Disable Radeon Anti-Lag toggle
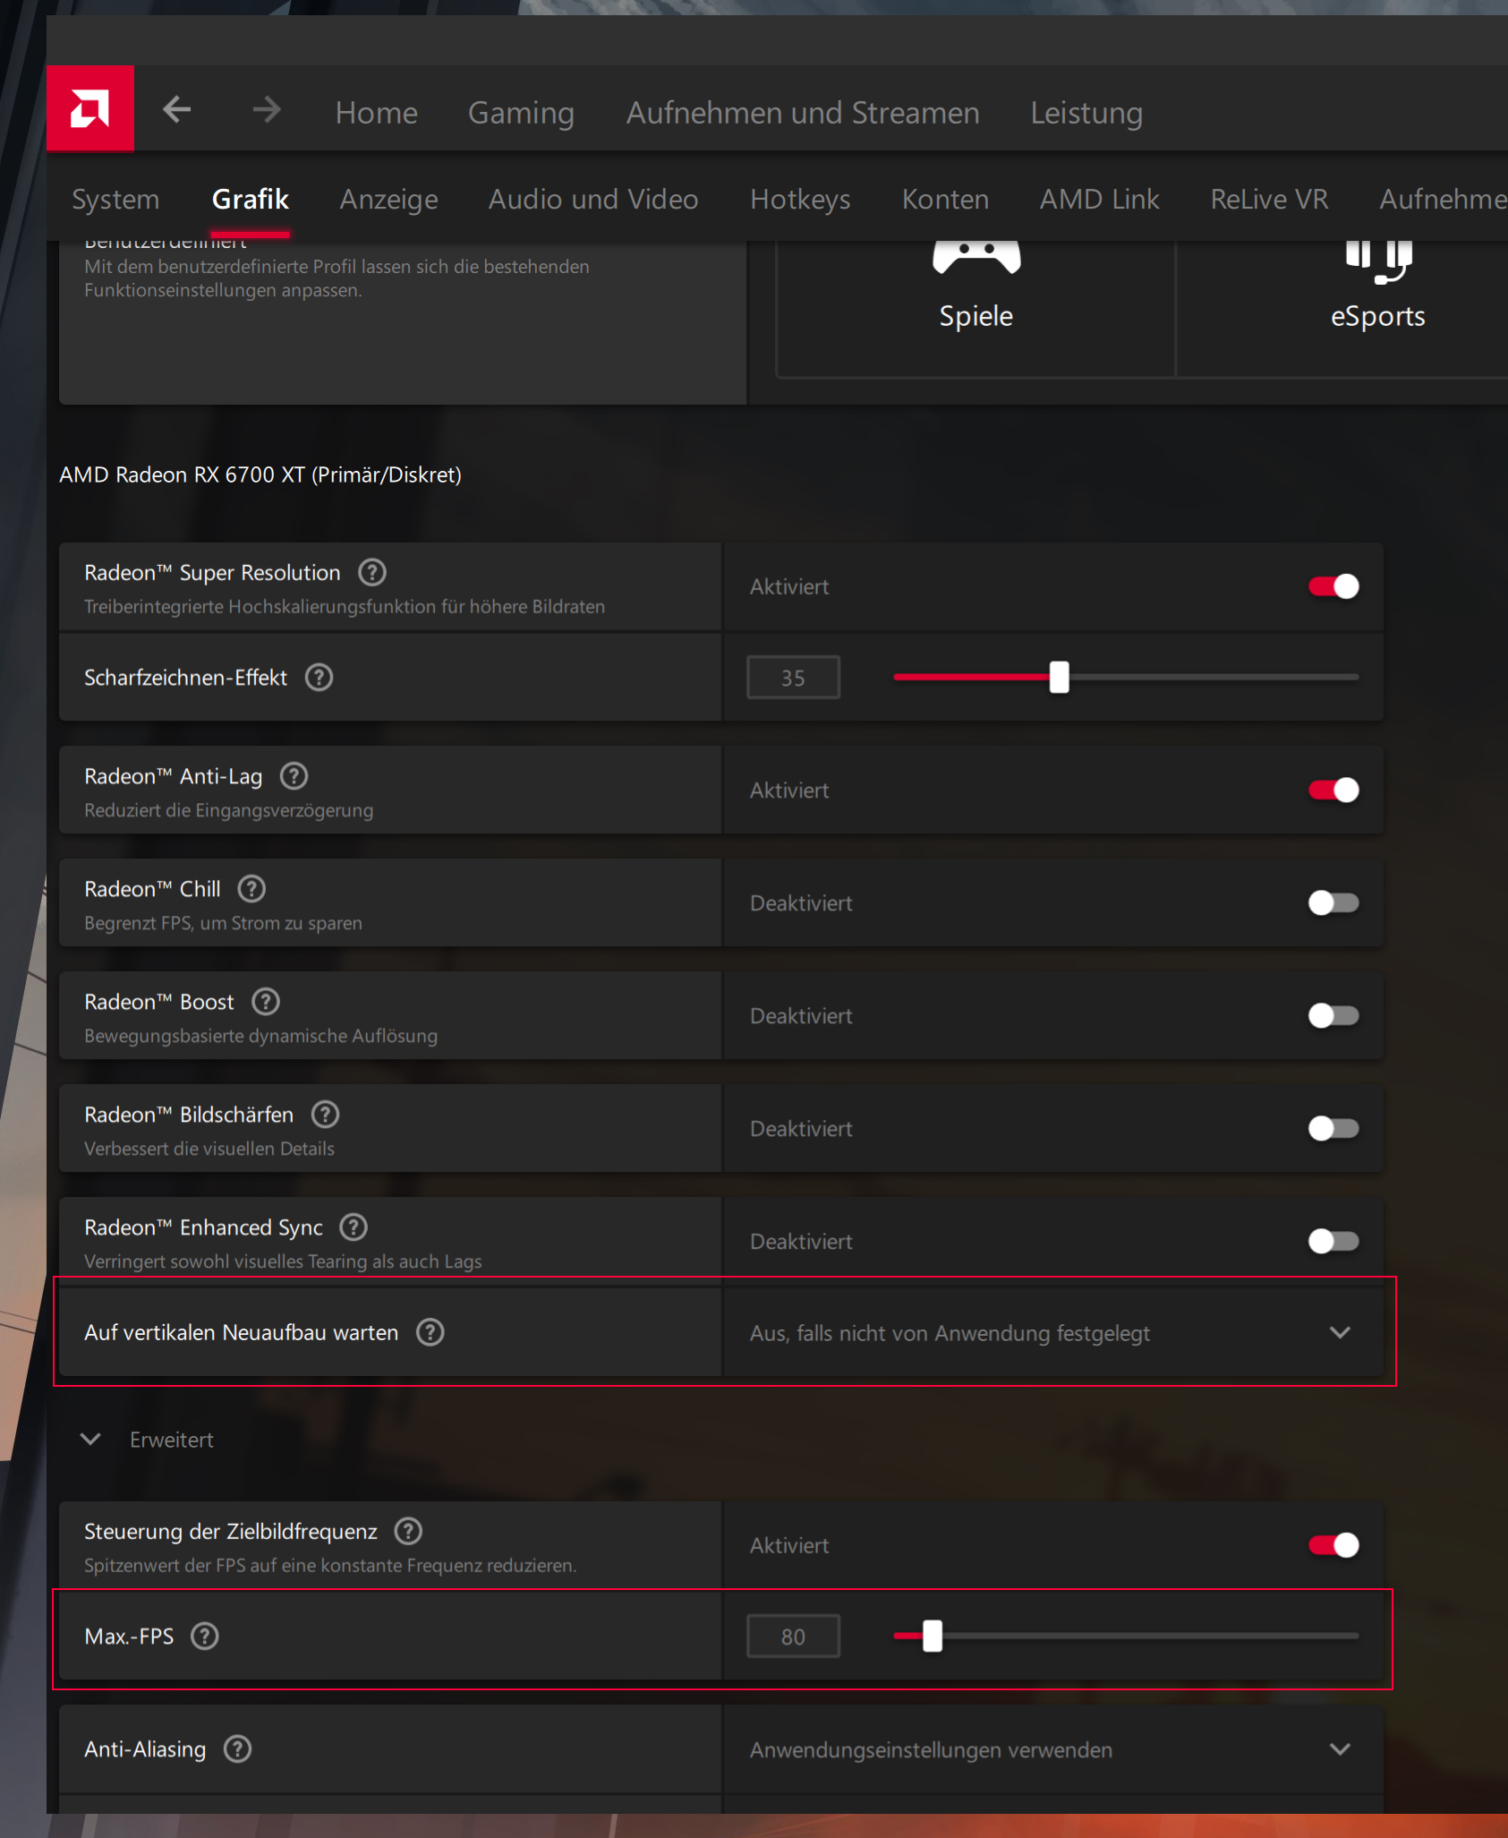 point(1333,790)
